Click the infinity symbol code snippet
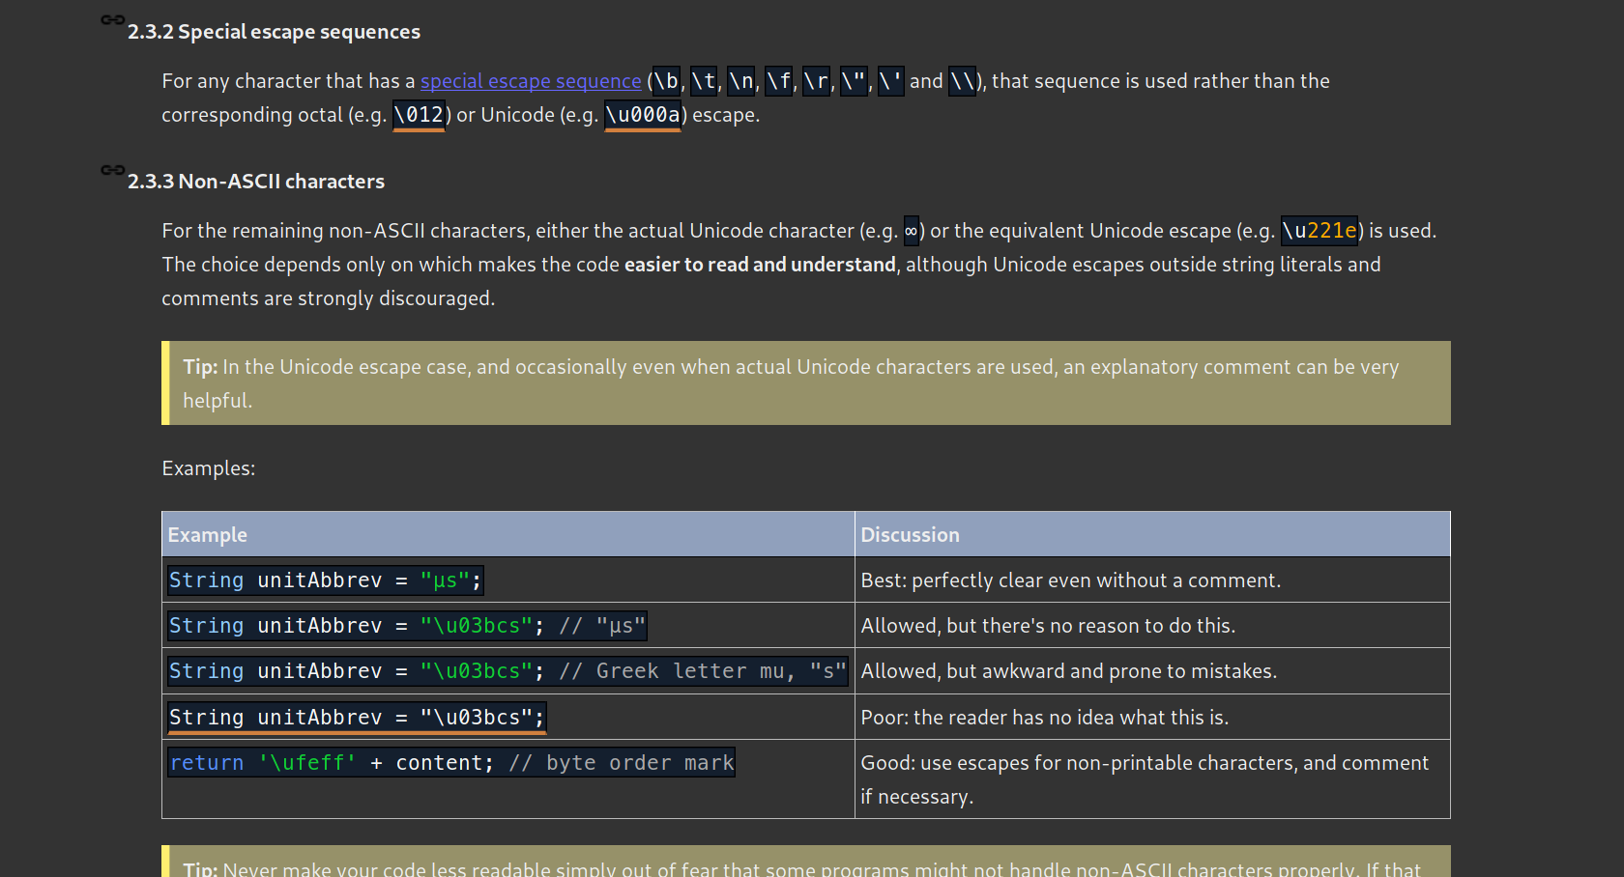 point(911,231)
